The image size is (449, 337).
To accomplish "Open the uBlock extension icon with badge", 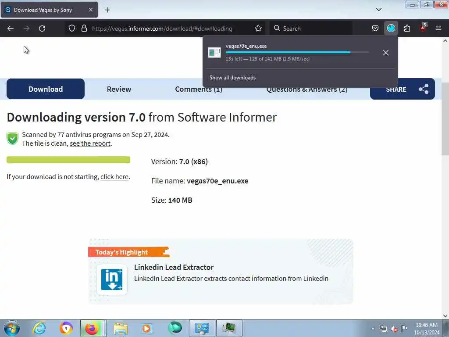I will coord(423,28).
